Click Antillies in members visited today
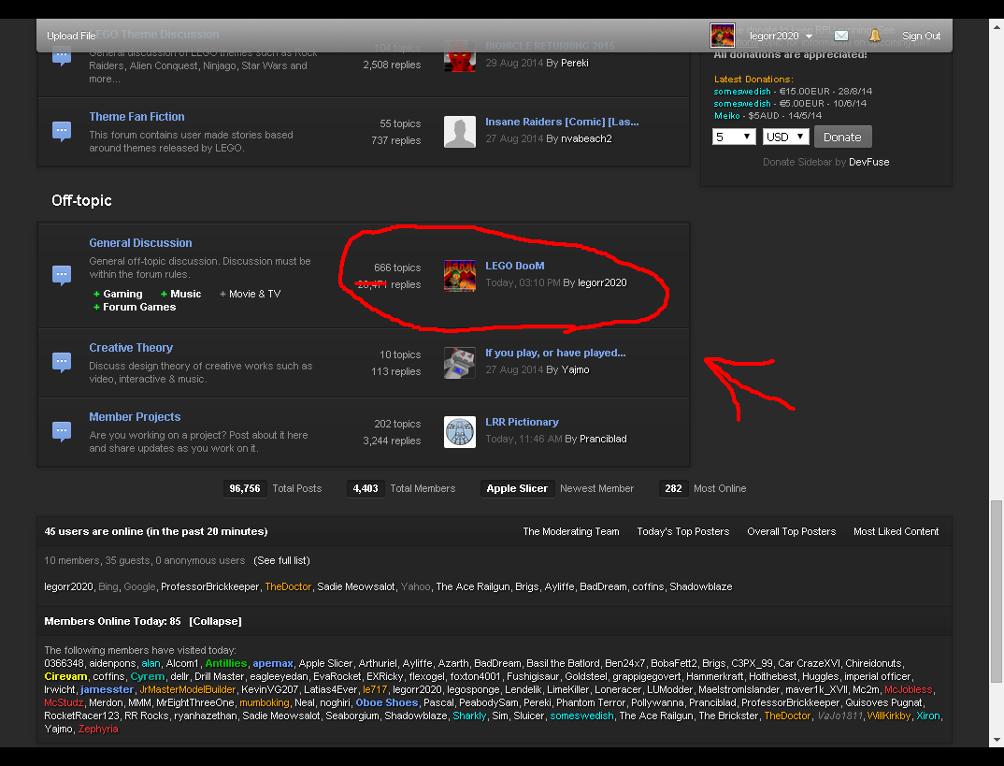Screen dimensions: 1004x766 (x=226, y=663)
